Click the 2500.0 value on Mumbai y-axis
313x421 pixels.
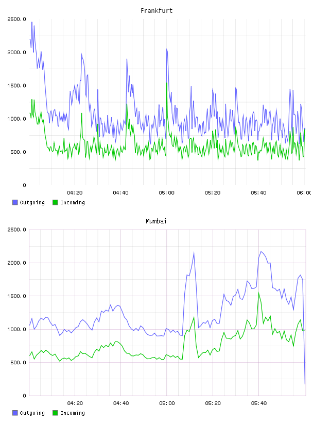click(17, 230)
